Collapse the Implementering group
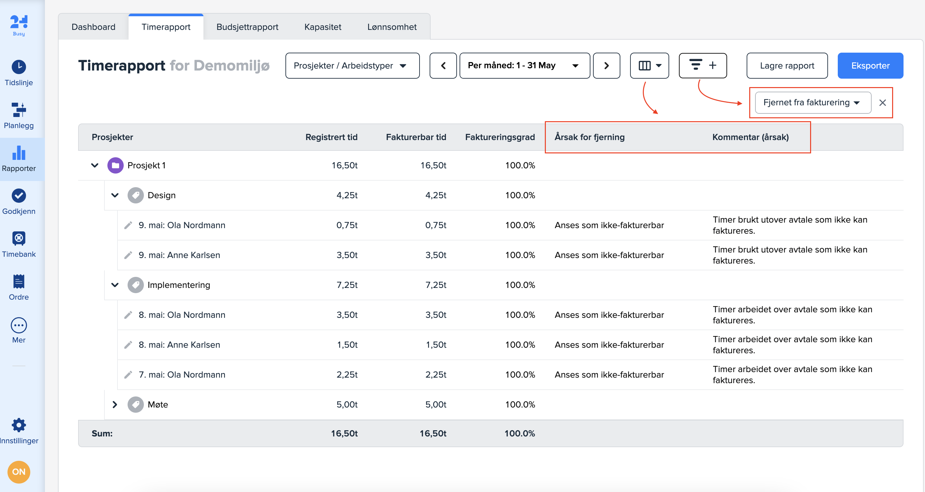The width and height of the screenshot is (925, 492). point(115,285)
